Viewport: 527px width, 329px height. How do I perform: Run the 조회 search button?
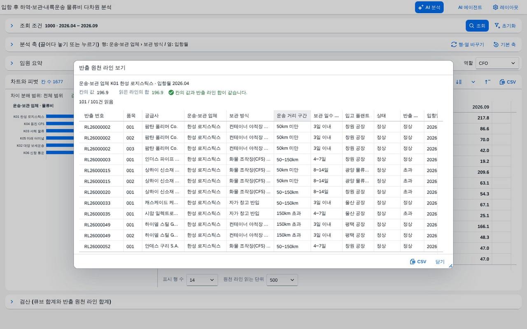[x=477, y=25]
